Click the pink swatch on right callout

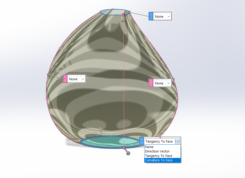click(x=151, y=83)
